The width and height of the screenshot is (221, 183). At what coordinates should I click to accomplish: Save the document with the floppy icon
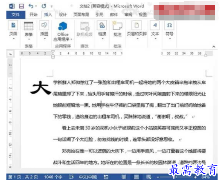[x=21, y=6]
